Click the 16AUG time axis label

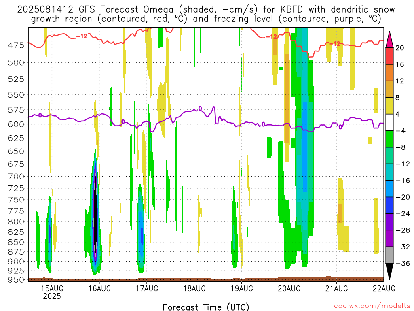(x=99, y=288)
